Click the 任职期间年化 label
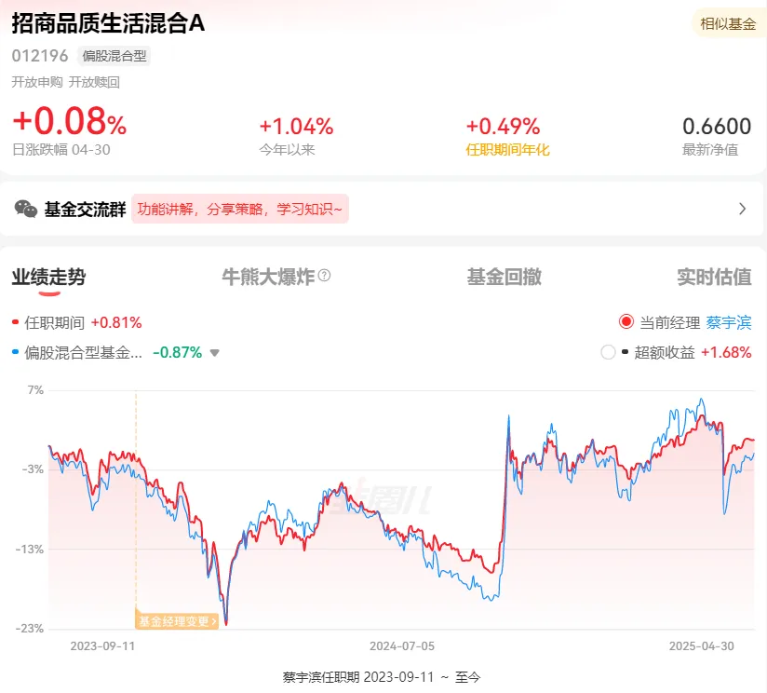Screen dimensions: 767x693 (x=507, y=150)
